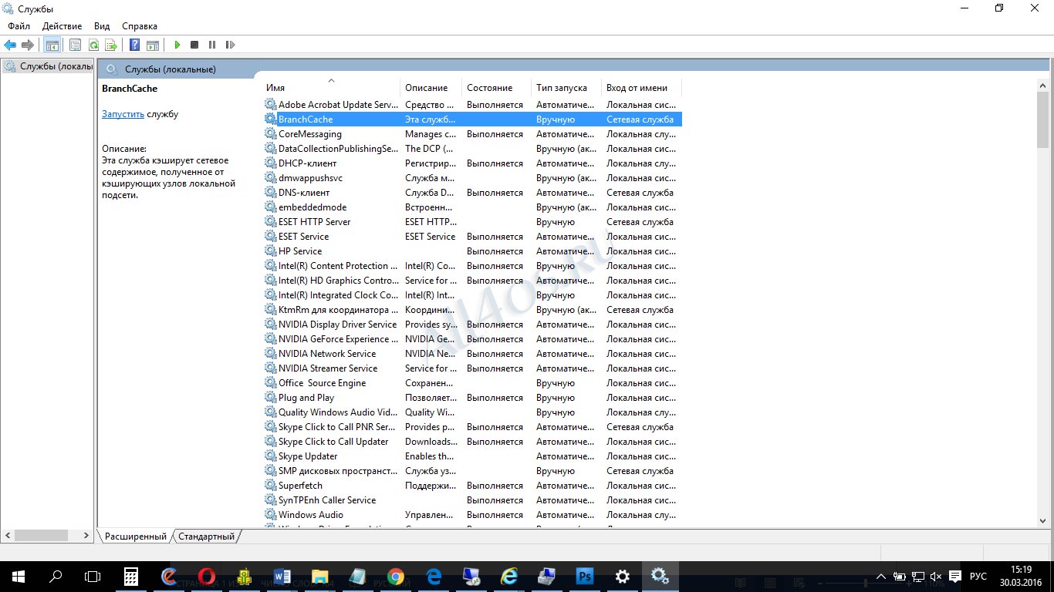Open Photoshop from the taskbar

click(584, 576)
